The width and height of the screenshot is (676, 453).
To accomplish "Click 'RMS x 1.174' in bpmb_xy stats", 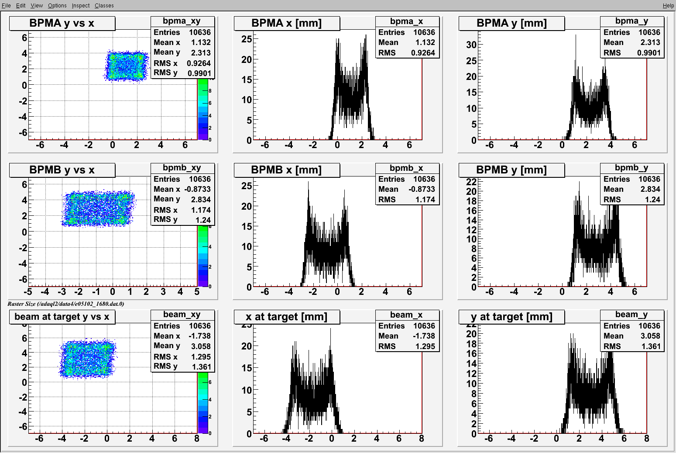I will (x=182, y=210).
